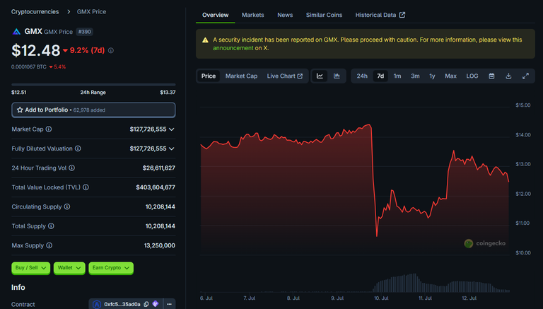Select the Price chart toggle
Image resolution: width=543 pixels, height=309 pixels.
click(x=209, y=76)
